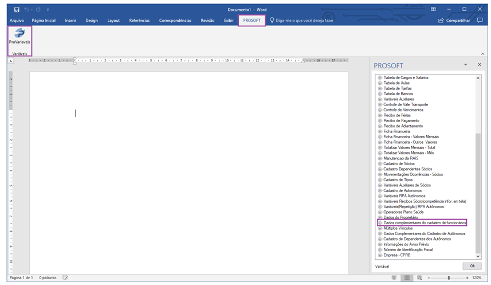The image size is (491, 285).
Task: Click the comments speech bubble icon
Action: click(480, 21)
